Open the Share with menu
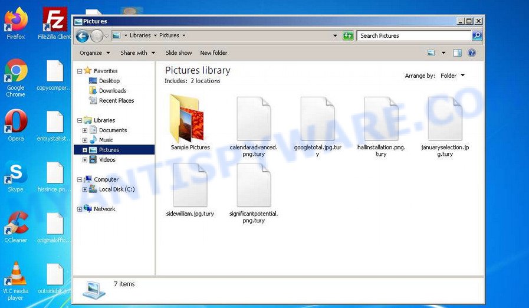Viewport: 529px width, 308px height. coord(137,53)
